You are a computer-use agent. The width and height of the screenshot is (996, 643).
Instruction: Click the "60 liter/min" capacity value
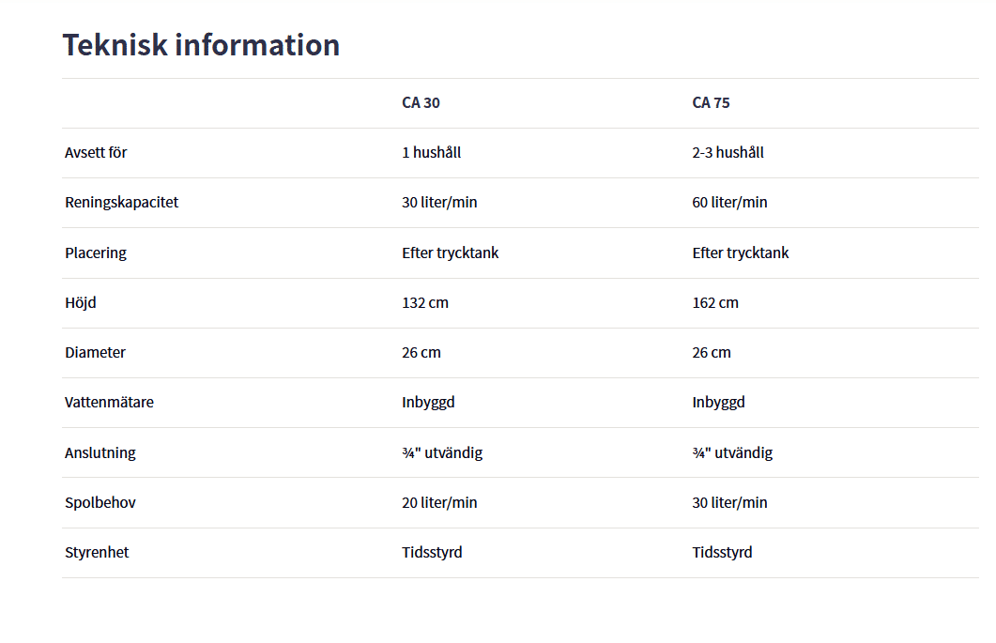click(x=729, y=203)
